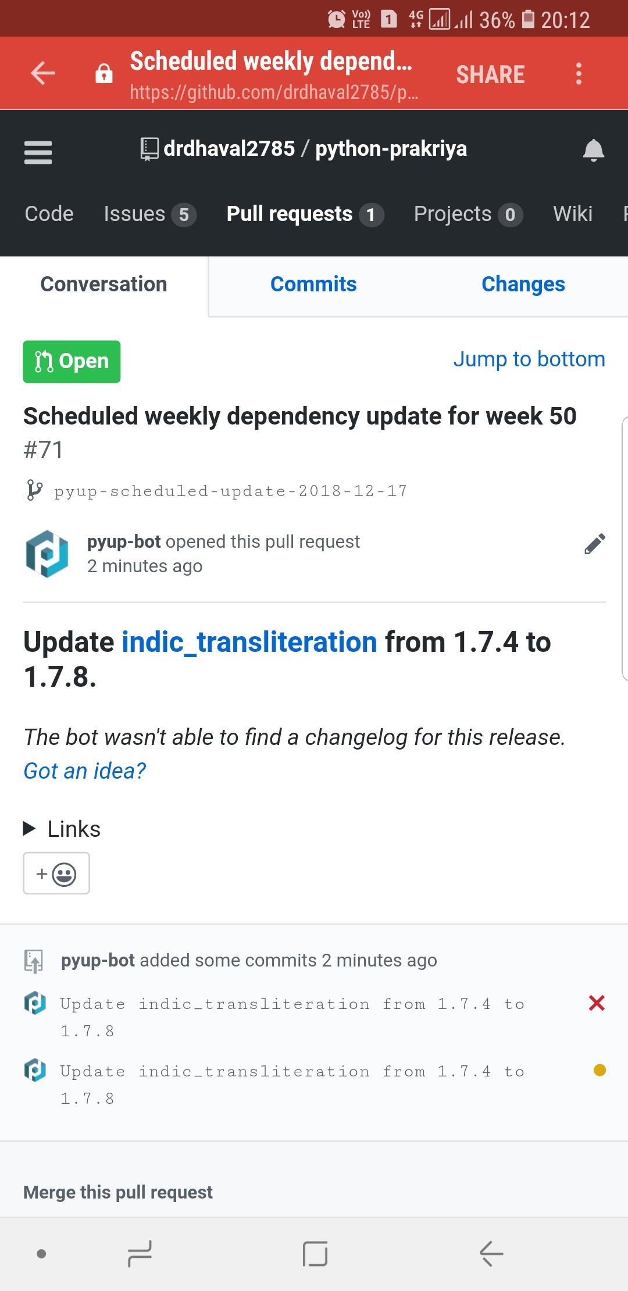Click the notification bell icon
Screen dimensions: 628x1291
pos(594,150)
